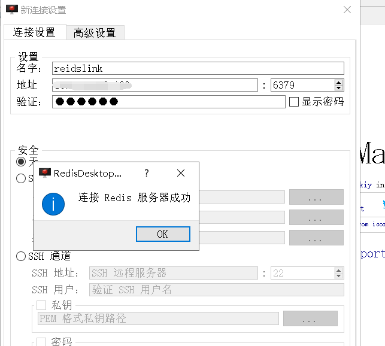Select the 无 security radio button

[21, 162]
